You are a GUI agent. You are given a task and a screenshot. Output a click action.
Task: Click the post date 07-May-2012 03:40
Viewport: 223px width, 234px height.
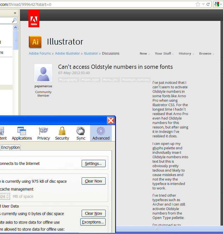click(x=74, y=73)
